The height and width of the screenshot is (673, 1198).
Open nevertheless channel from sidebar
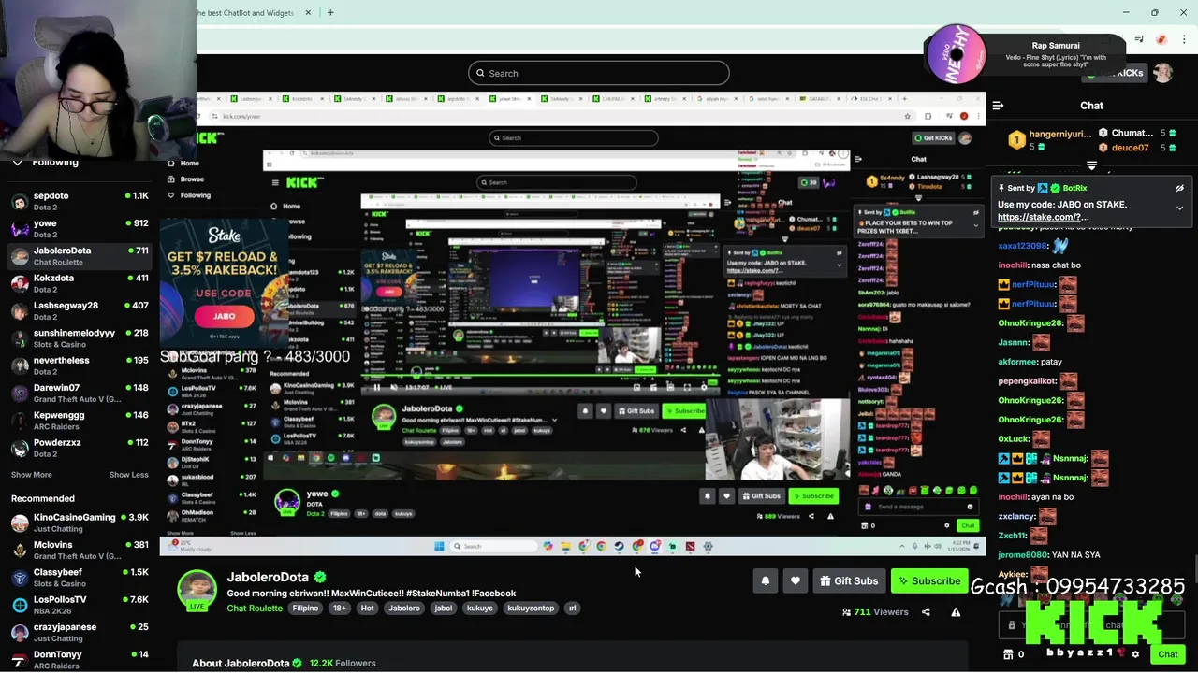click(80, 365)
